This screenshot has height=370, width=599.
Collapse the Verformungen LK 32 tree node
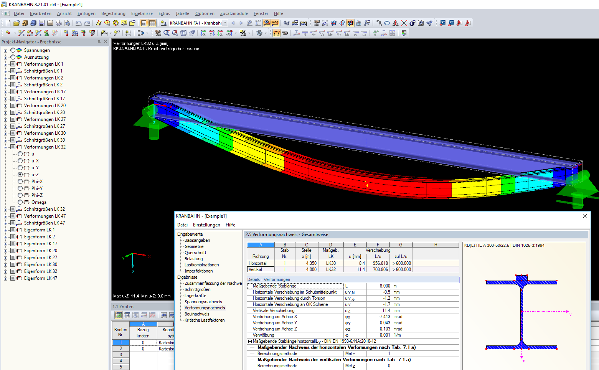point(6,147)
